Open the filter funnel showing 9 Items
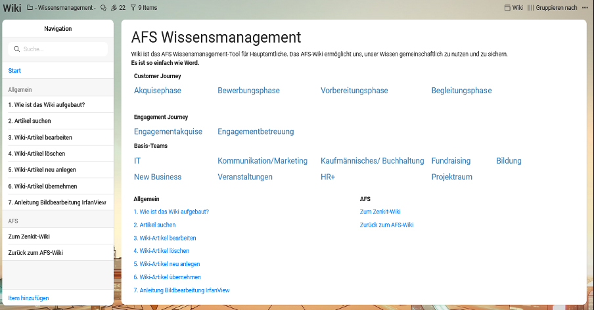594x310 pixels. click(x=133, y=8)
